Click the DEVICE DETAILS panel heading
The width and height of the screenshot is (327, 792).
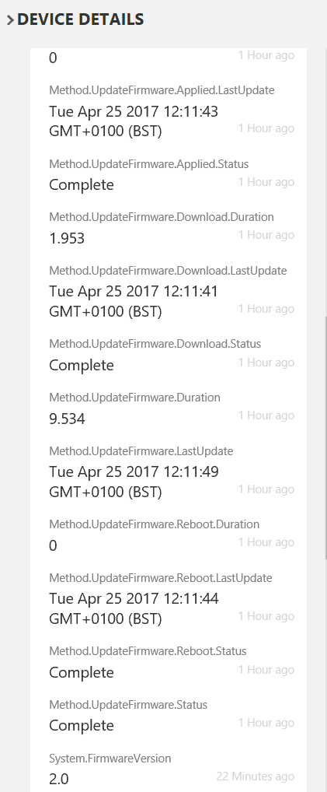coord(80,19)
